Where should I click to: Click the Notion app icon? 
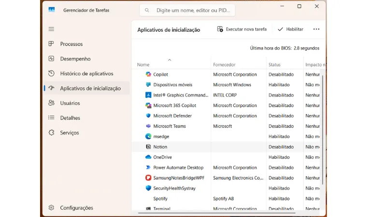click(x=148, y=147)
